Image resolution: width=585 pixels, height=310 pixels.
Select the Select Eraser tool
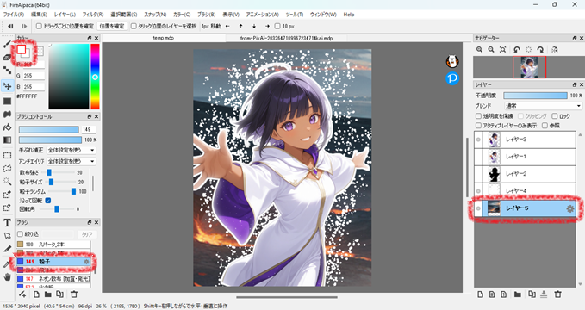[x=7, y=208]
